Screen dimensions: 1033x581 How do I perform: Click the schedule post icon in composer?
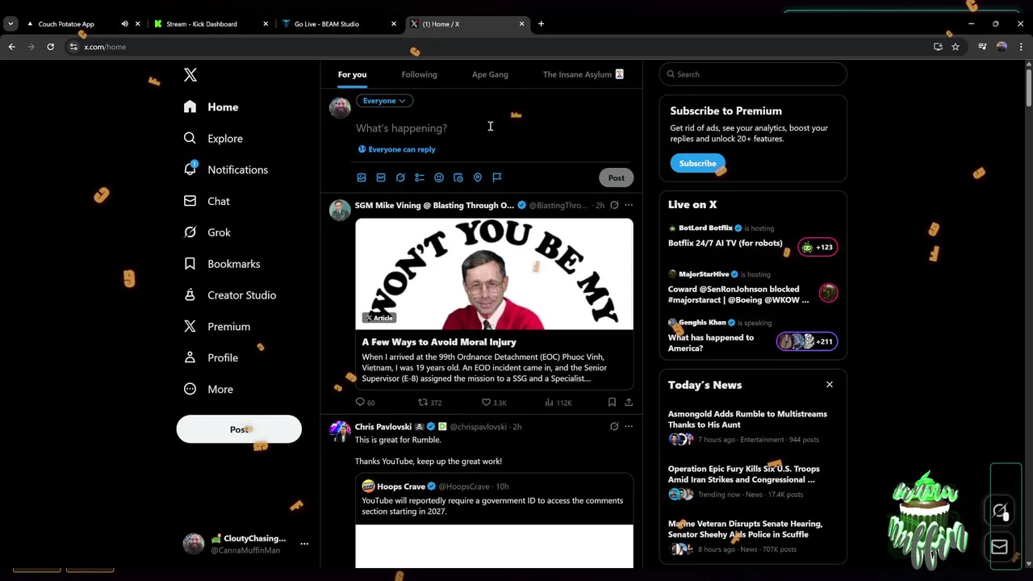pos(458,178)
